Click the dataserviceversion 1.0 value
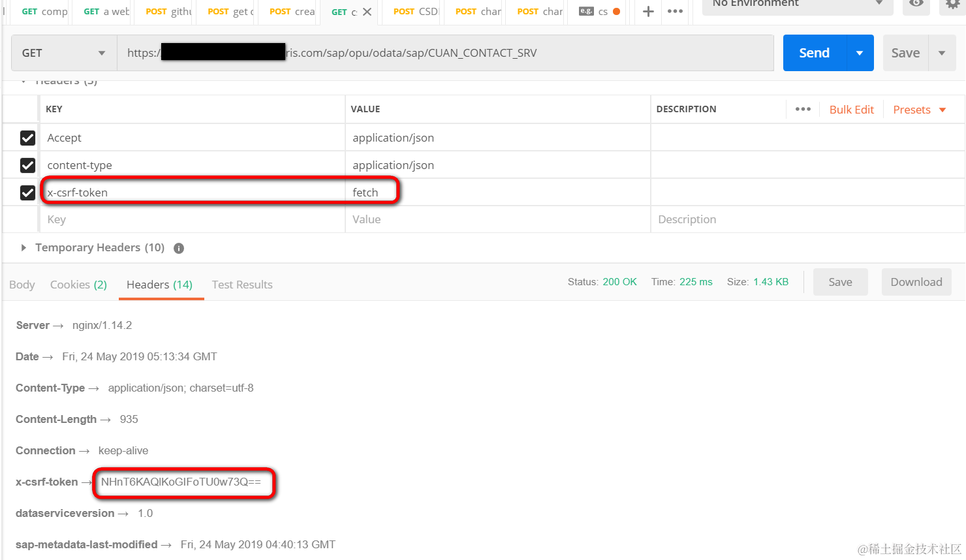The height and width of the screenshot is (560, 966). 145,513
